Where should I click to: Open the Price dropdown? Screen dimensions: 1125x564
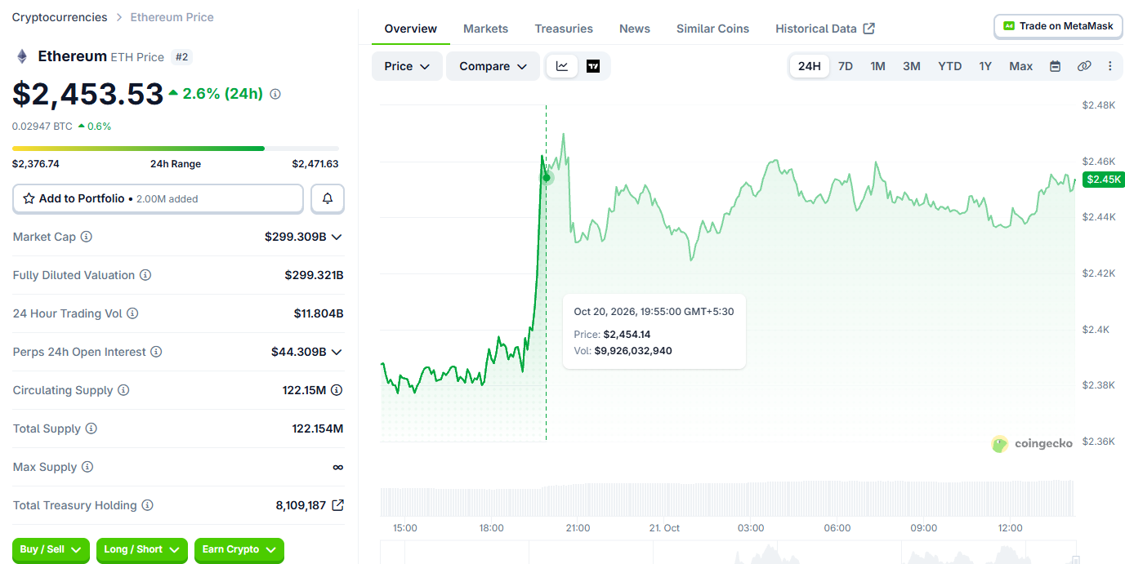tap(407, 66)
